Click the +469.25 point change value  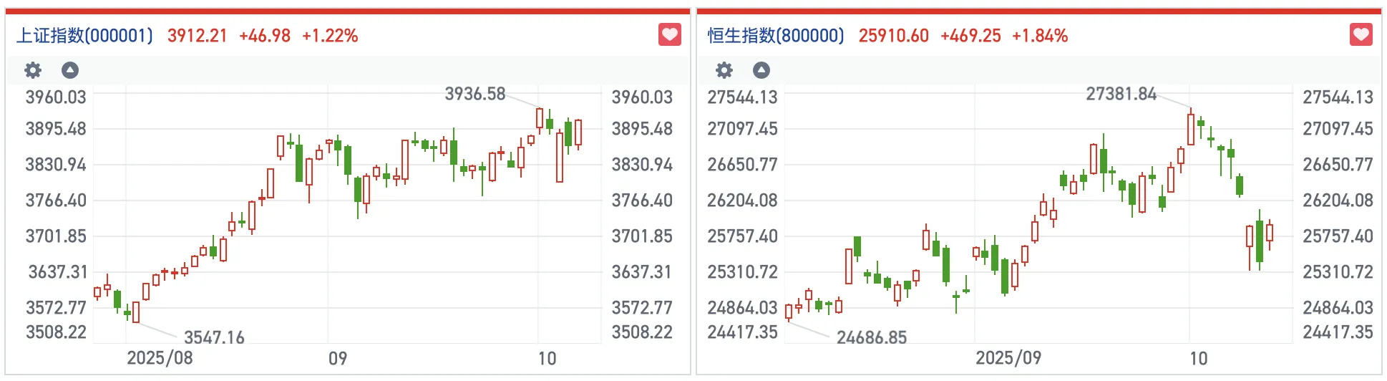pyautogui.click(x=970, y=36)
